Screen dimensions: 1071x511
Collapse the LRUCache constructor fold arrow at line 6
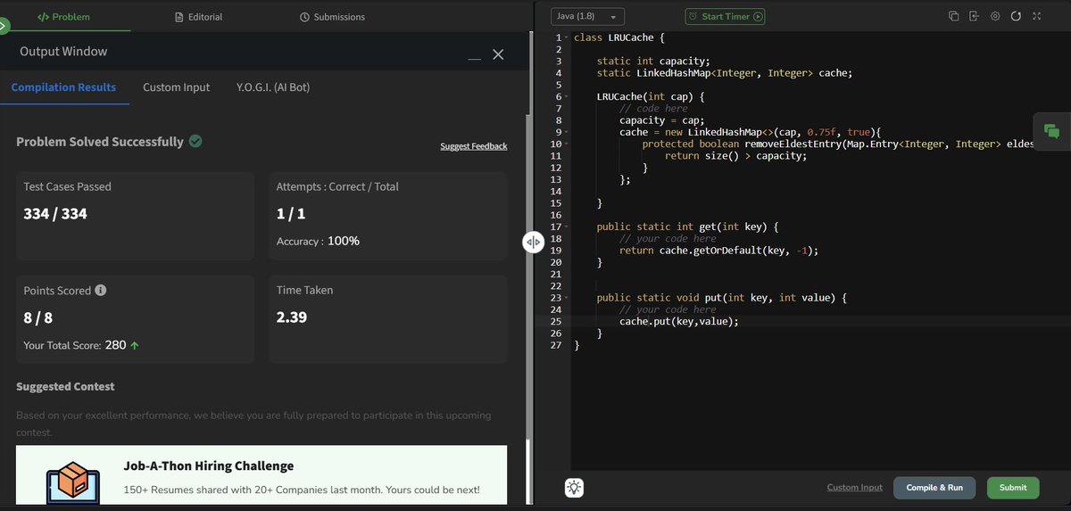click(567, 96)
